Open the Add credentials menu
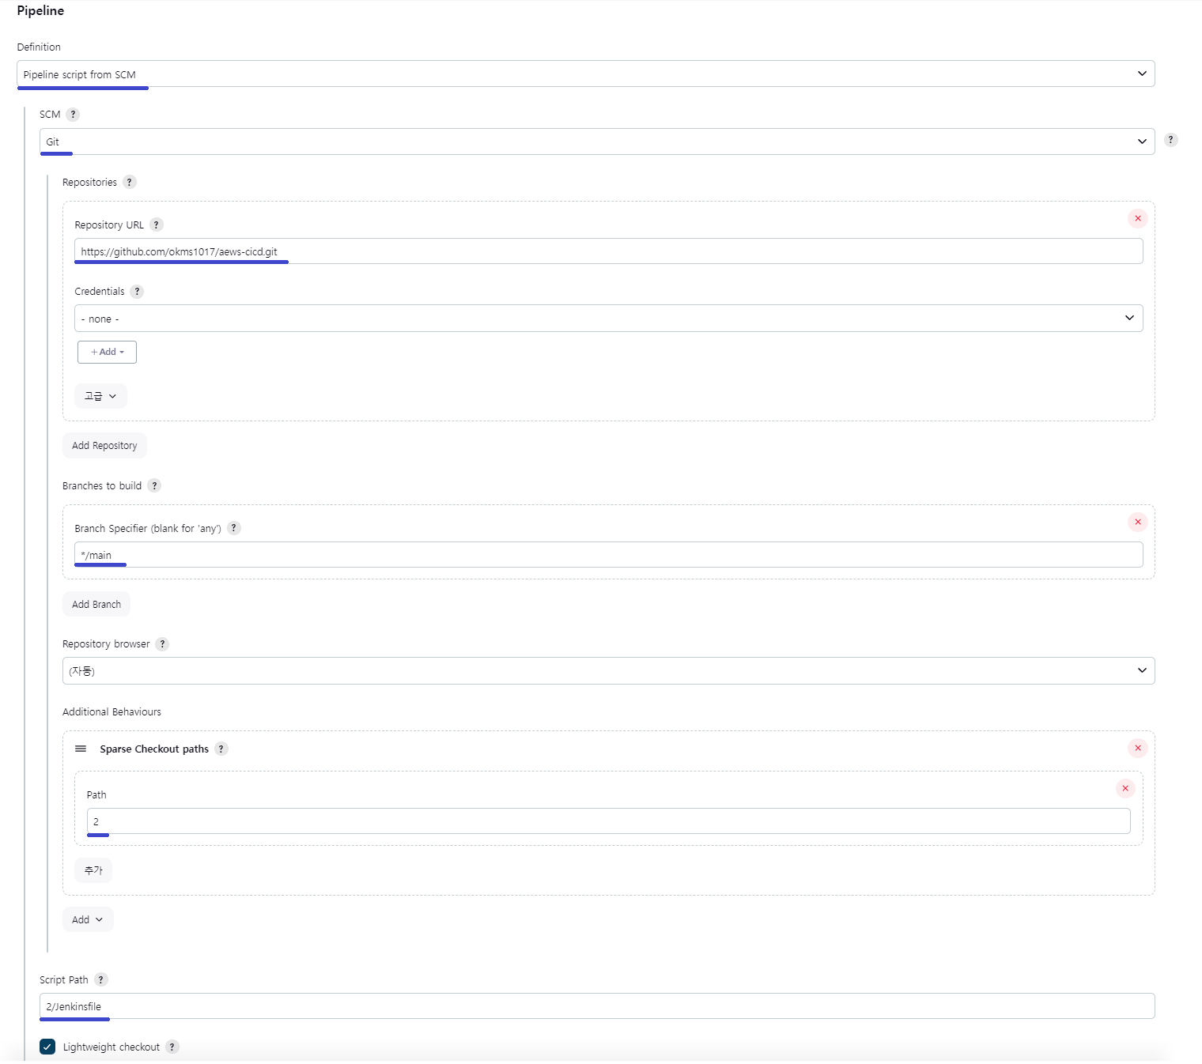The height and width of the screenshot is (1064, 1202). 107,353
